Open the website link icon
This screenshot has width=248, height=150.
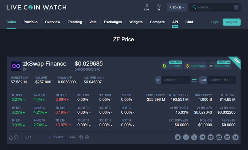click(186, 137)
